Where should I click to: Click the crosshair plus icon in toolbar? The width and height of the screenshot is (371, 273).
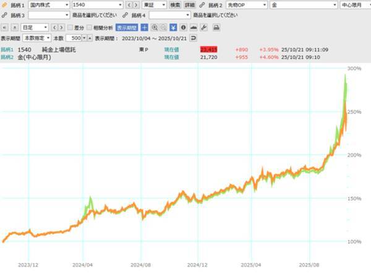144,27
